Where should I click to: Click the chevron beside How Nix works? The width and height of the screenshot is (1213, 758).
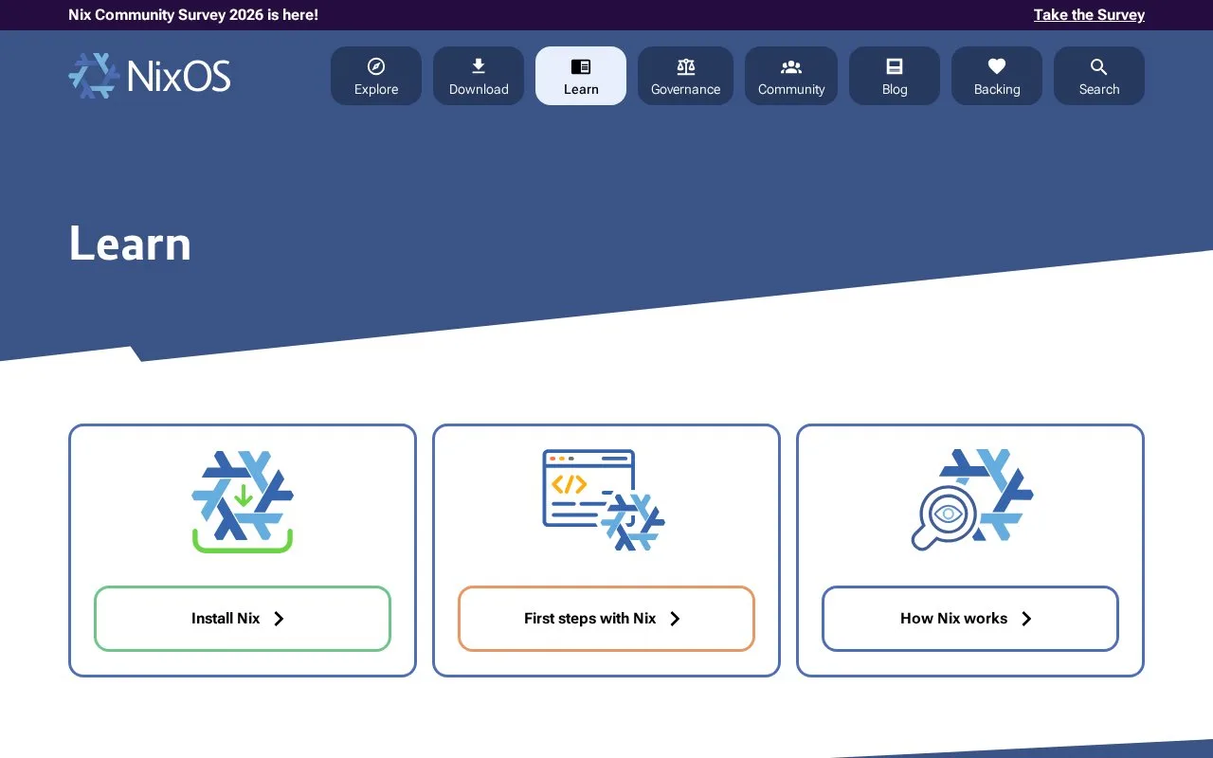point(1026,619)
